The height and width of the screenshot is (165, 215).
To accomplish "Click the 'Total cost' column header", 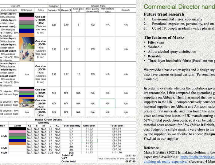I will (117, 126).
